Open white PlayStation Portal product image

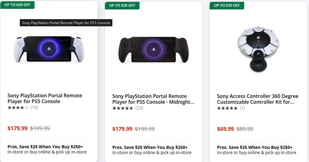49,49
